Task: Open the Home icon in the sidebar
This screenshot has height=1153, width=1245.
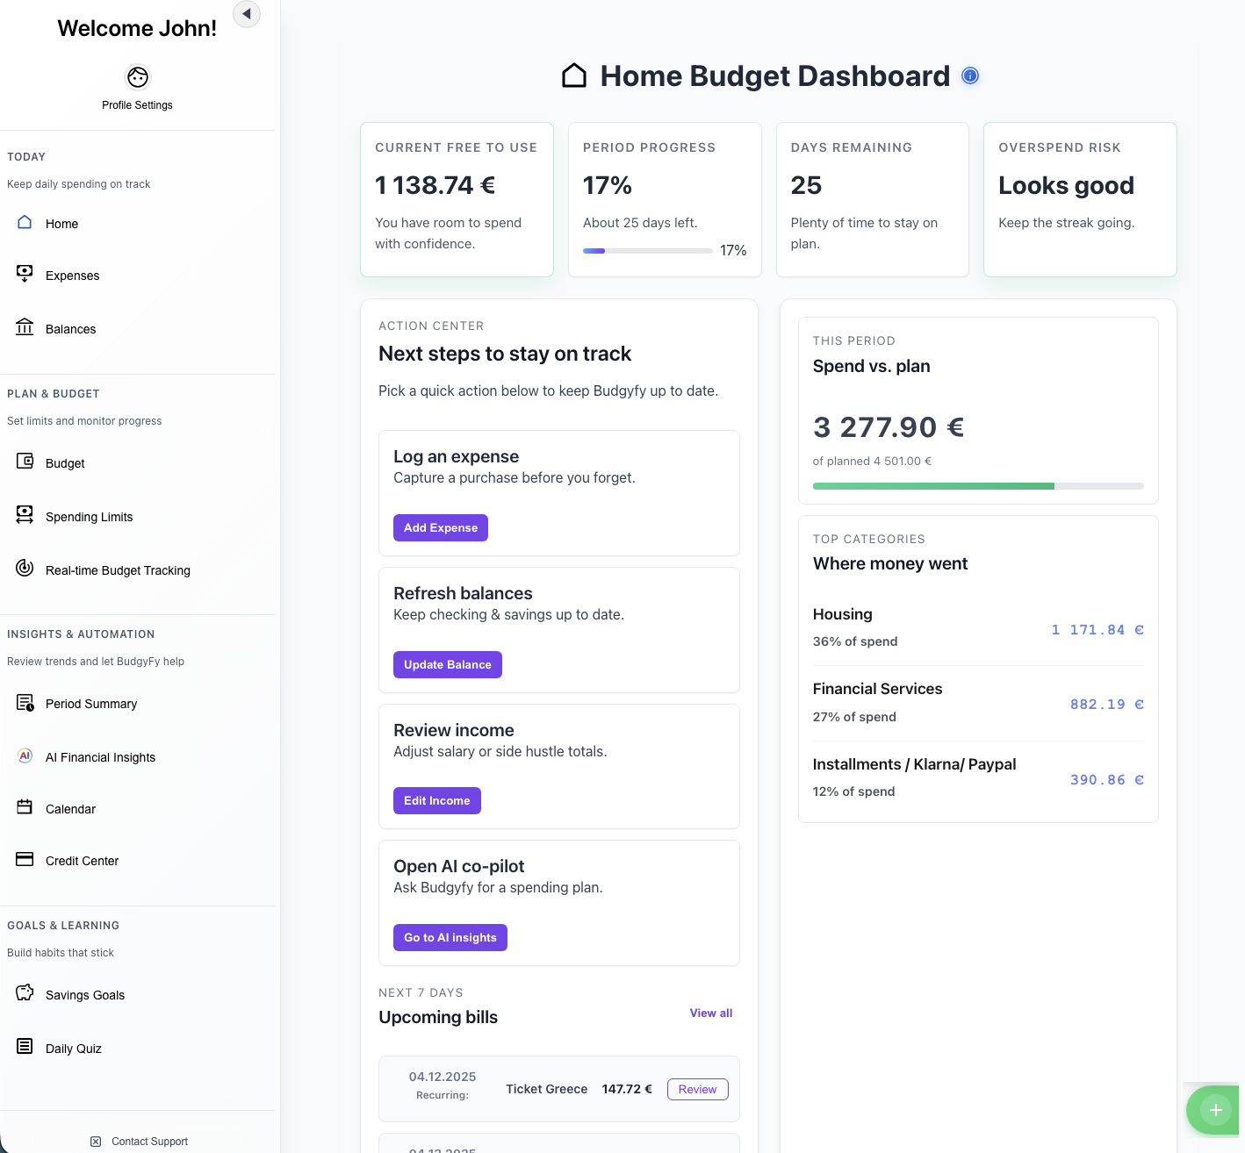Action: (x=25, y=223)
